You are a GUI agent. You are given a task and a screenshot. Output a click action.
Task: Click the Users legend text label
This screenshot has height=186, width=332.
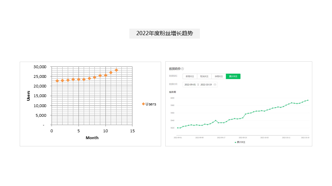click(x=151, y=104)
